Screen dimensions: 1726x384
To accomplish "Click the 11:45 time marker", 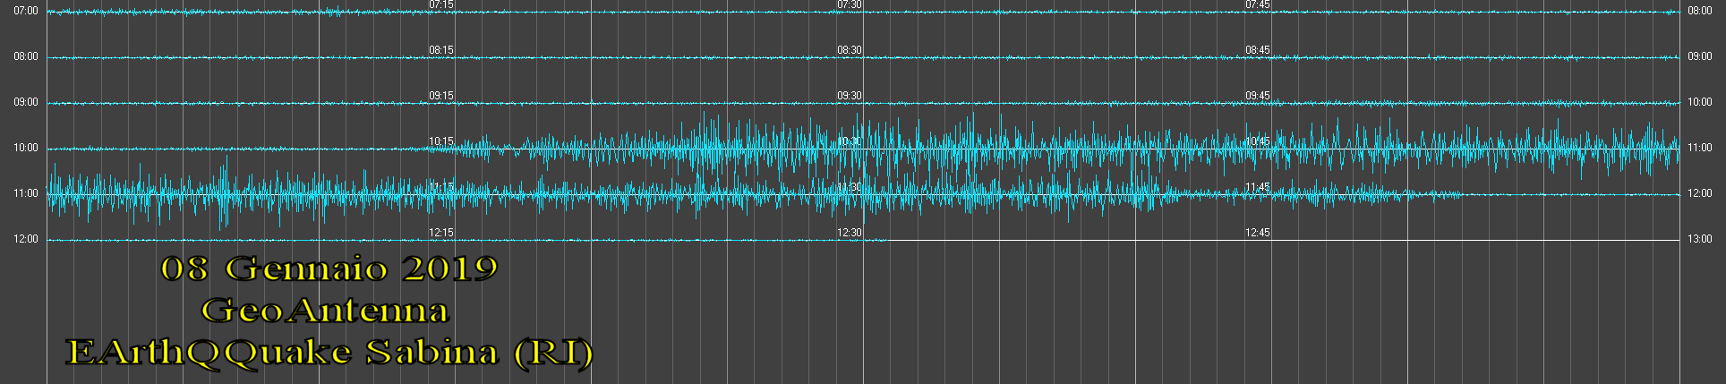I will click(x=1258, y=187).
